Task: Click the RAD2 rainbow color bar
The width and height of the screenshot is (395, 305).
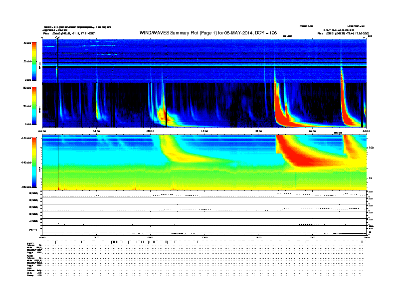Action: click(x=34, y=61)
